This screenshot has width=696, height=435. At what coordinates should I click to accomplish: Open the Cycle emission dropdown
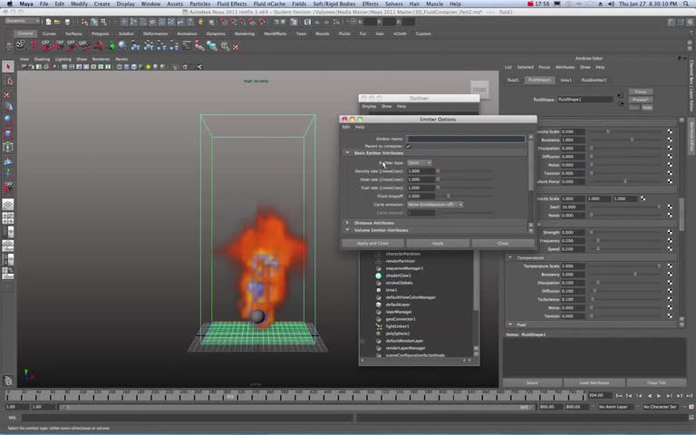click(435, 204)
